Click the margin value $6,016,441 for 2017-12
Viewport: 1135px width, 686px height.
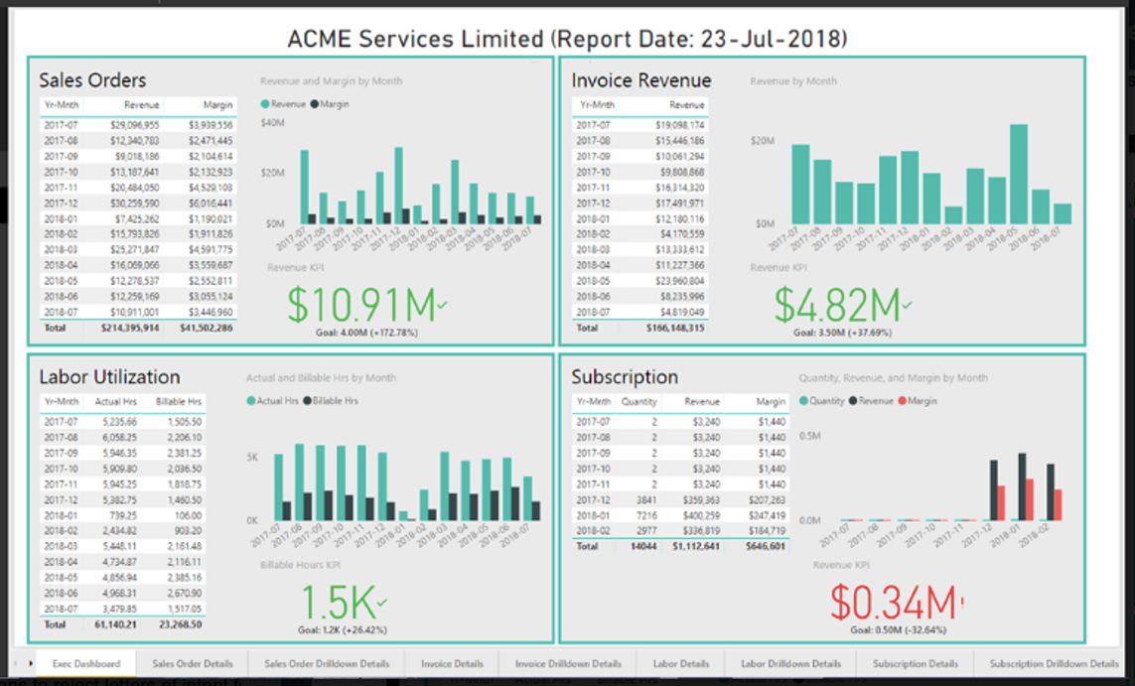211,204
